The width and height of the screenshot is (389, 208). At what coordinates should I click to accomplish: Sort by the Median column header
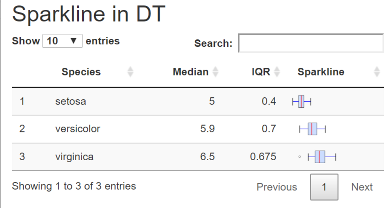191,72
